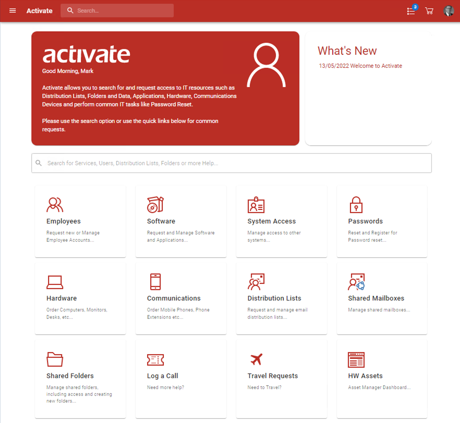Click the Employees people icon
This screenshot has height=423, width=460.
click(x=55, y=205)
